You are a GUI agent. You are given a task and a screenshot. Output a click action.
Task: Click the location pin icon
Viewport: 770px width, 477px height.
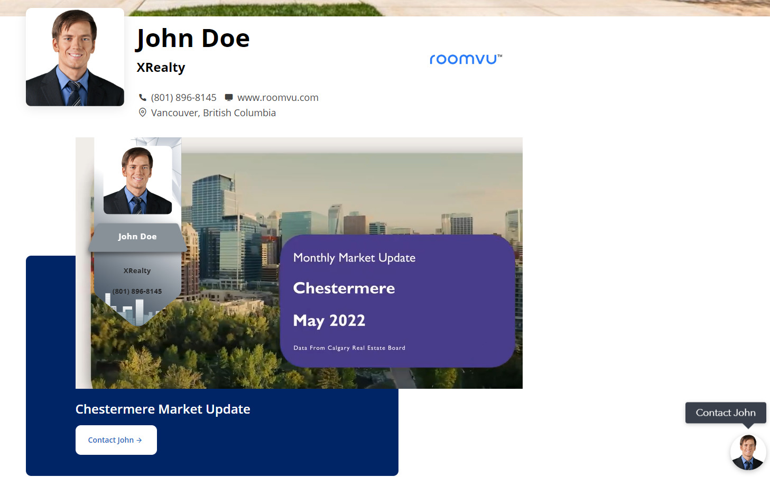point(142,113)
